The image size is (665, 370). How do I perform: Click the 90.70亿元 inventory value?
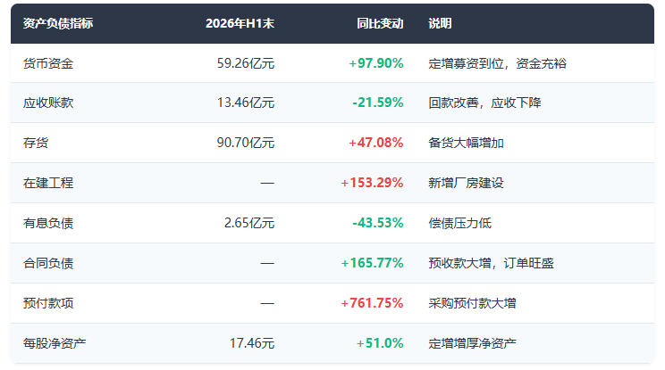coord(246,143)
